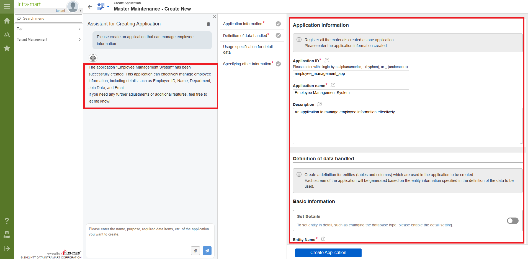Image resolution: width=528 pixels, height=259 pixels.
Task: Open dropdown arrow beside application tool icon
Action: 108,6
